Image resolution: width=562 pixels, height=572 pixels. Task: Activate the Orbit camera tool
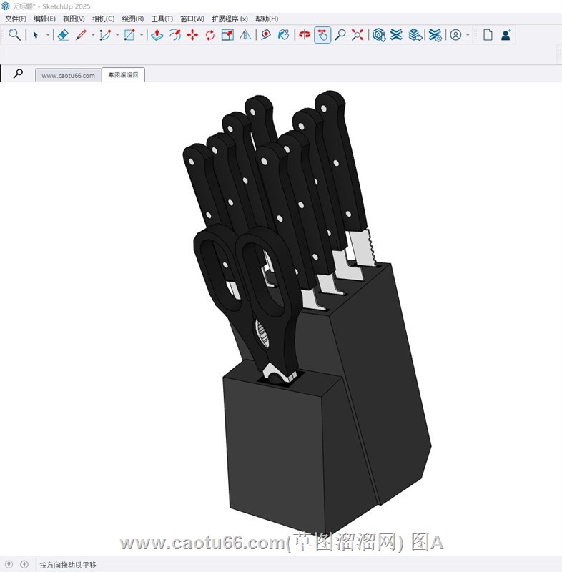click(x=305, y=34)
